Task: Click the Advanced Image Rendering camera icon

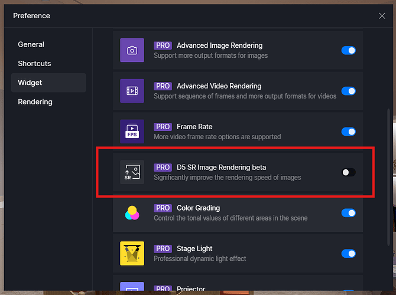Action: pos(132,50)
